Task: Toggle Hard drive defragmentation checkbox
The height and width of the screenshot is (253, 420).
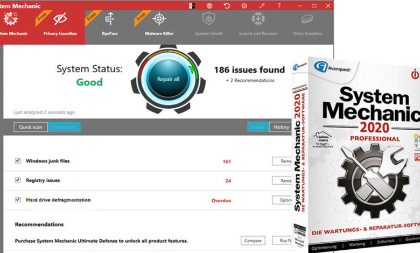Action: 18,200
